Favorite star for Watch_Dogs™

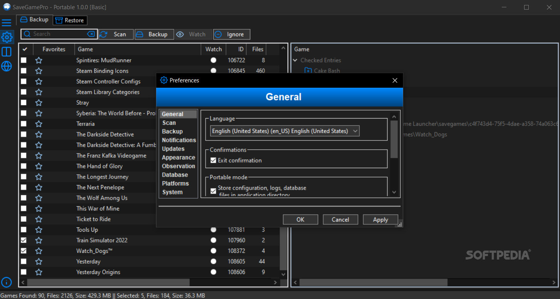pyautogui.click(x=39, y=251)
